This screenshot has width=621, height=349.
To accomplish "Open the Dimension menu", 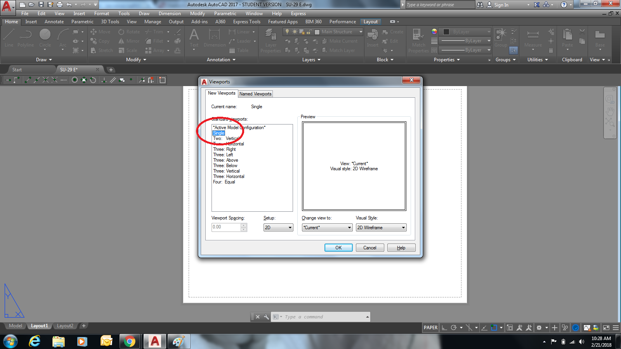I will [170, 14].
